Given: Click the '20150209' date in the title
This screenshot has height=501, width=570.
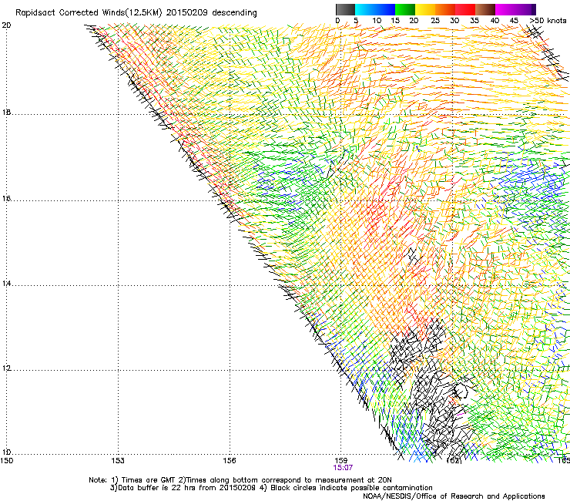Looking at the screenshot, I should tap(187, 12).
